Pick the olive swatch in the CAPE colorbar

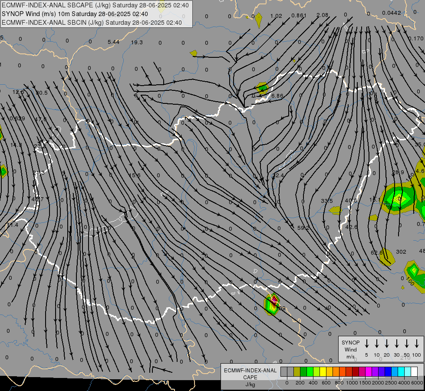[297, 371]
